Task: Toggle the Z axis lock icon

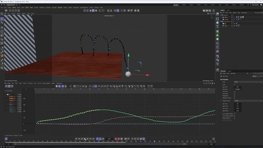Action: click(16, 11)
